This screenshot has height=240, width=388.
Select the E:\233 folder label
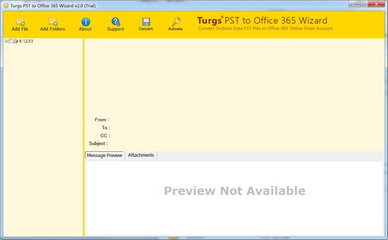[26, 41]
